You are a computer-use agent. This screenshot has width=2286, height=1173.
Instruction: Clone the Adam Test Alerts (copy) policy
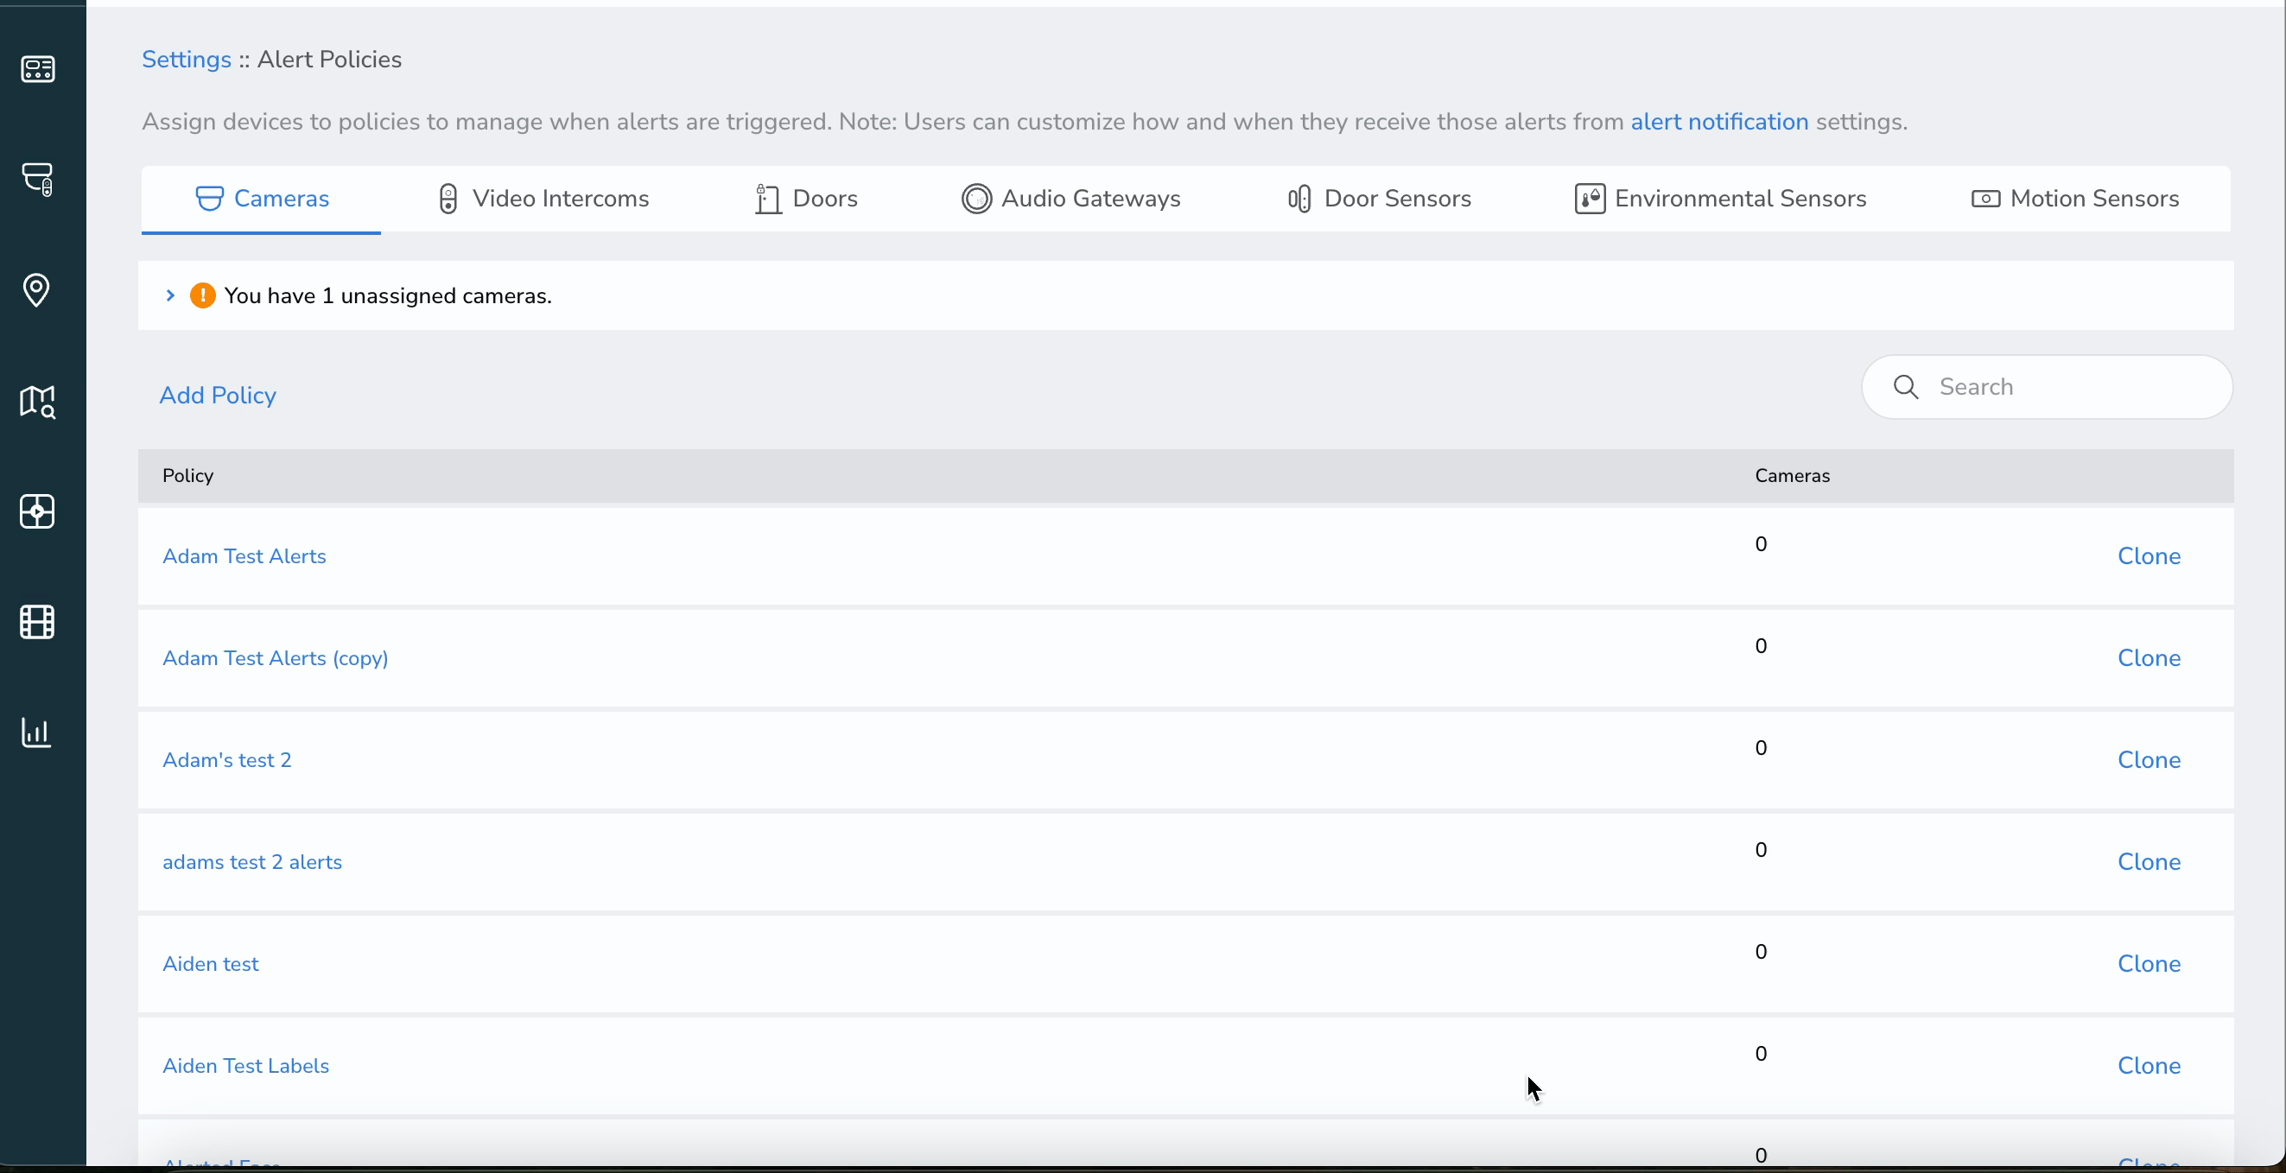click(2149, 658)
